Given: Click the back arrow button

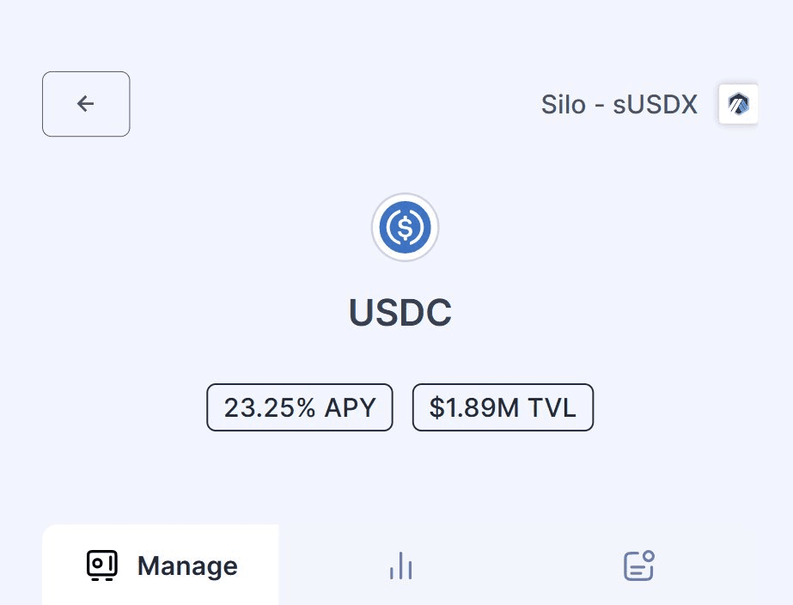Looking at the screenshot, I should (86, 104).
